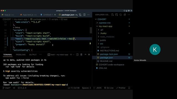This screenshot has height=99, width=177.
Task: Expand the node_modules folder
Action: tap(107, 37)
